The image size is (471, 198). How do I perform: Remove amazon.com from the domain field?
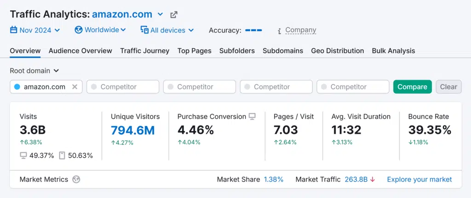75,87
